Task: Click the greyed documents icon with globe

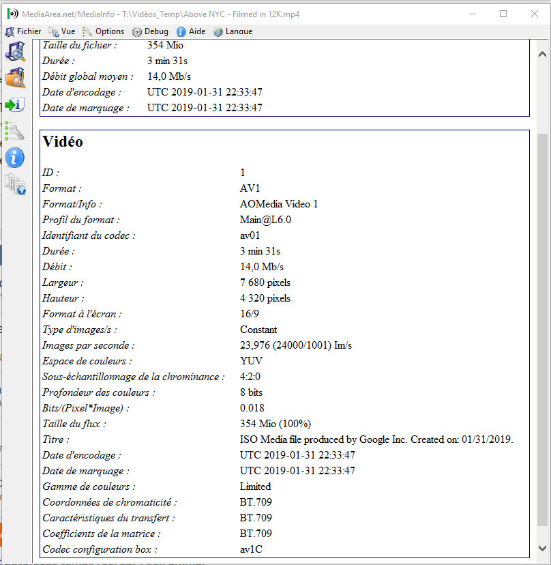Action: pyautogui.click(x=15, y=184)
